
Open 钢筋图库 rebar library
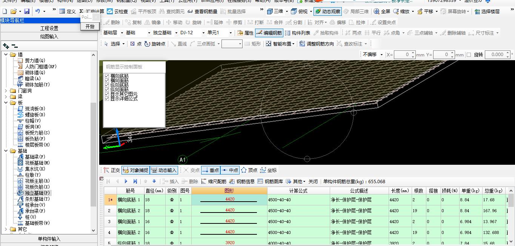(270, 181)
